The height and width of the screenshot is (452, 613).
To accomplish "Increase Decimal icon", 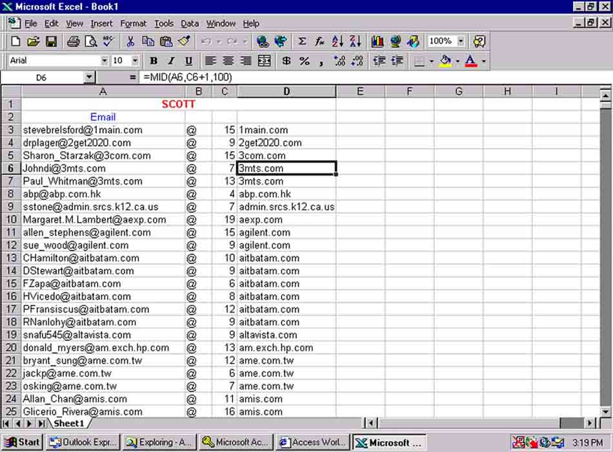I will (339, 61).
